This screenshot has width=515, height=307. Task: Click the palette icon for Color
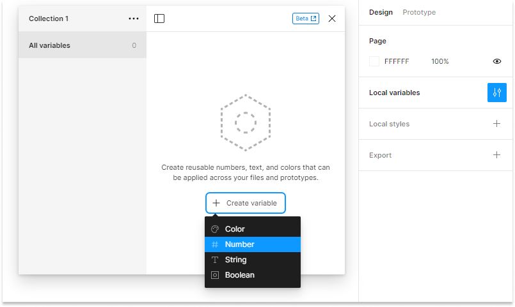[x=215, y=229]
